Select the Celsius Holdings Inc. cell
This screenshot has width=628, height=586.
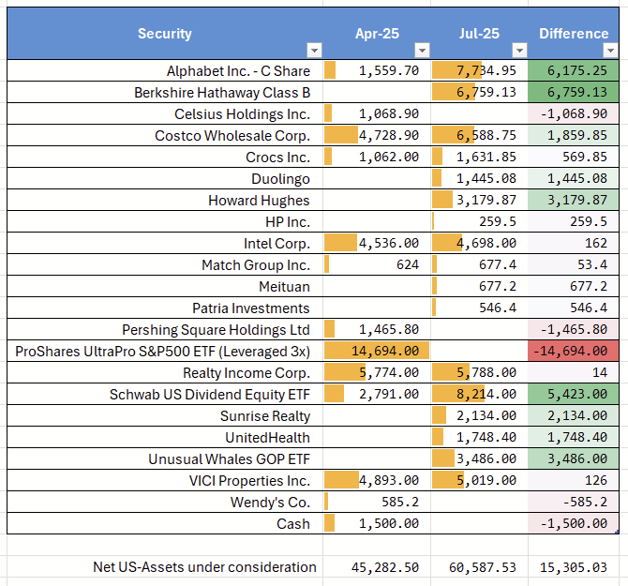click(165, 114)
